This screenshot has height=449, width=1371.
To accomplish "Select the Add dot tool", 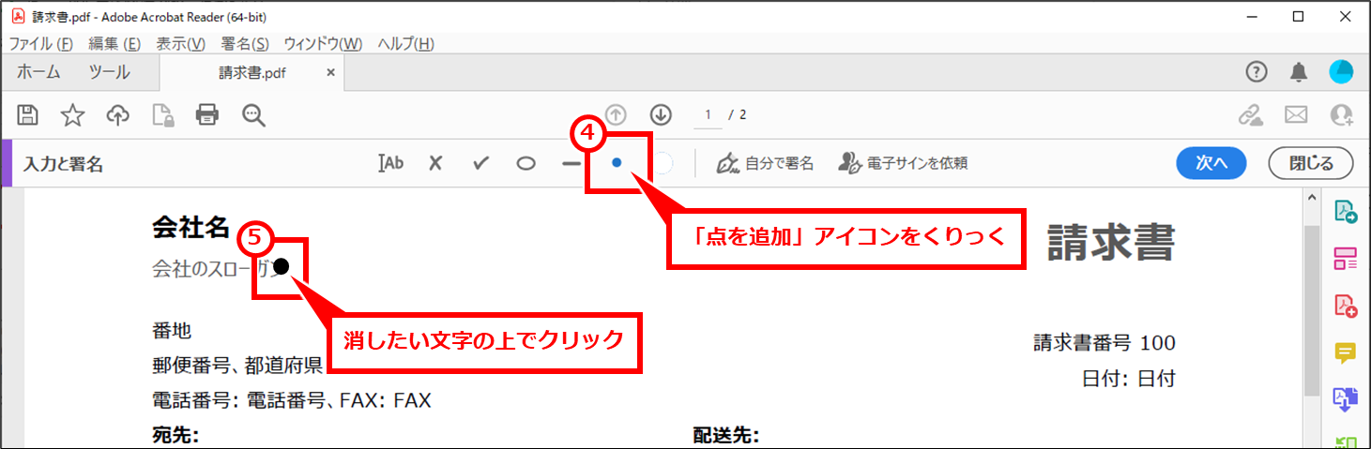I will tap(617, 162).
